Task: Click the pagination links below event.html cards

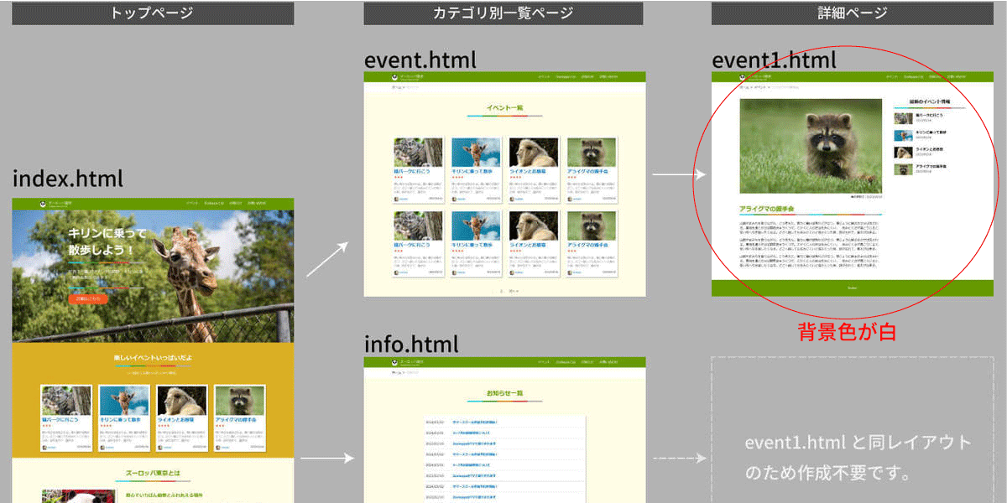Action: click(509, 291)
